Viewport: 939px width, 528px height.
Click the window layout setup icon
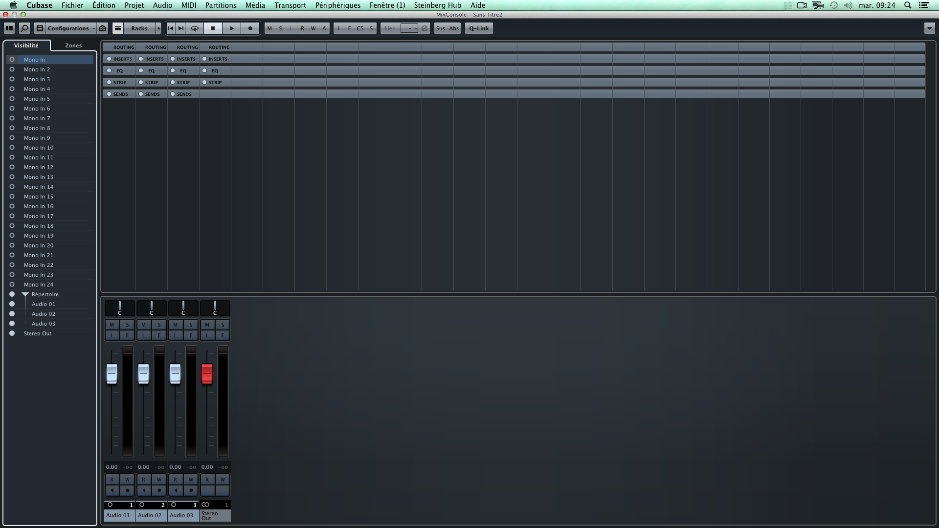coord(9,28)
